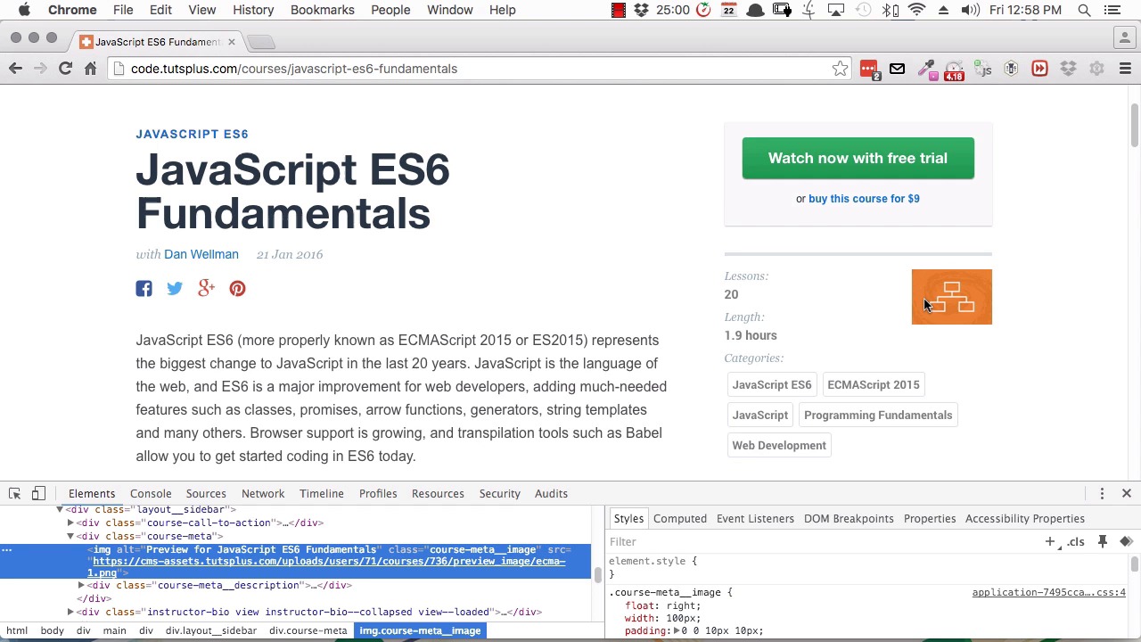Open Wi-Fi status menu
This screenshot has height=642, width=1141.
click(x=916, y=10)
